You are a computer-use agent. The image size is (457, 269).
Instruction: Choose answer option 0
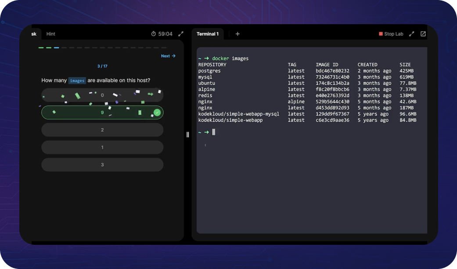click(x=102, y=95)
